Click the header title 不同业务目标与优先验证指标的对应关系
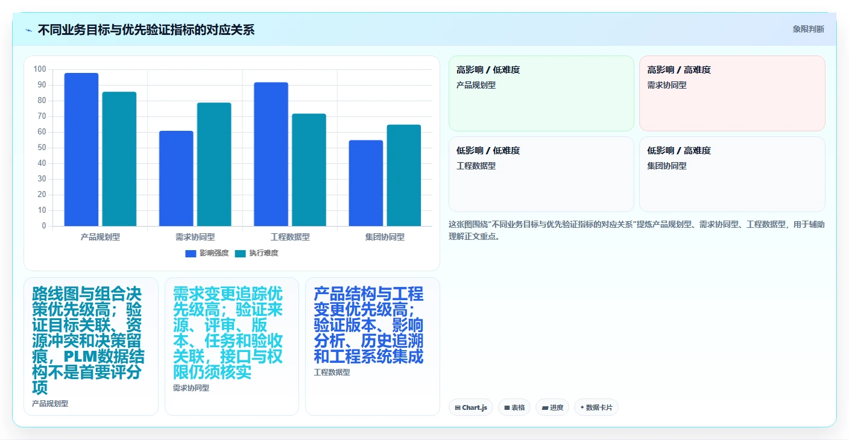 pos(146,30)
